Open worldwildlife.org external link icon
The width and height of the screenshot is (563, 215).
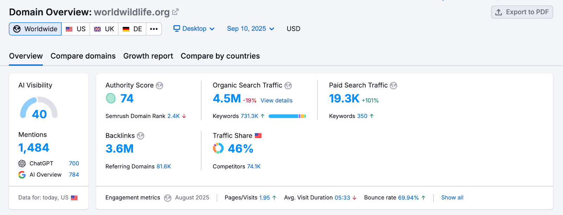point(175,12)
